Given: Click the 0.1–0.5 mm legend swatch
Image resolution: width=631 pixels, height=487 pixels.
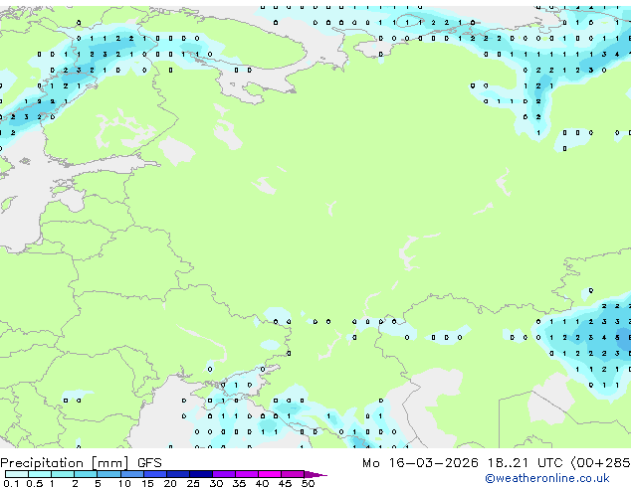Looking at the screenshot, I should point(17,474).
